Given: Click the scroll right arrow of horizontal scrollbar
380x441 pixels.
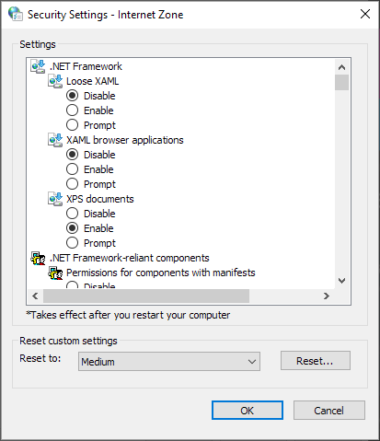Looking at the screenshot, I should pyautogui.click(x=327, y=296).
